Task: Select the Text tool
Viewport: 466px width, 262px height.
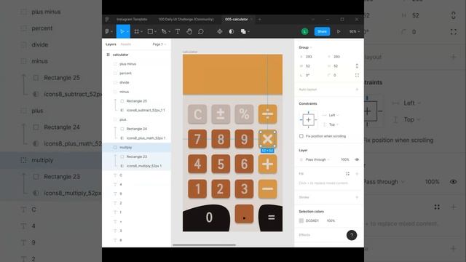Action: 178,31
